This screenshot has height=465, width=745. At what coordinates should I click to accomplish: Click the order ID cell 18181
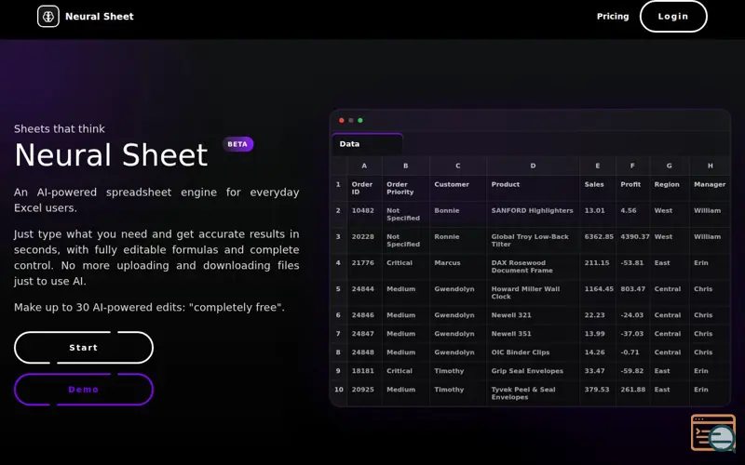pos(364,371)
